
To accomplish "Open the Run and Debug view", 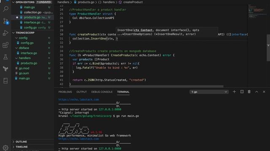I will click(5, 33).
